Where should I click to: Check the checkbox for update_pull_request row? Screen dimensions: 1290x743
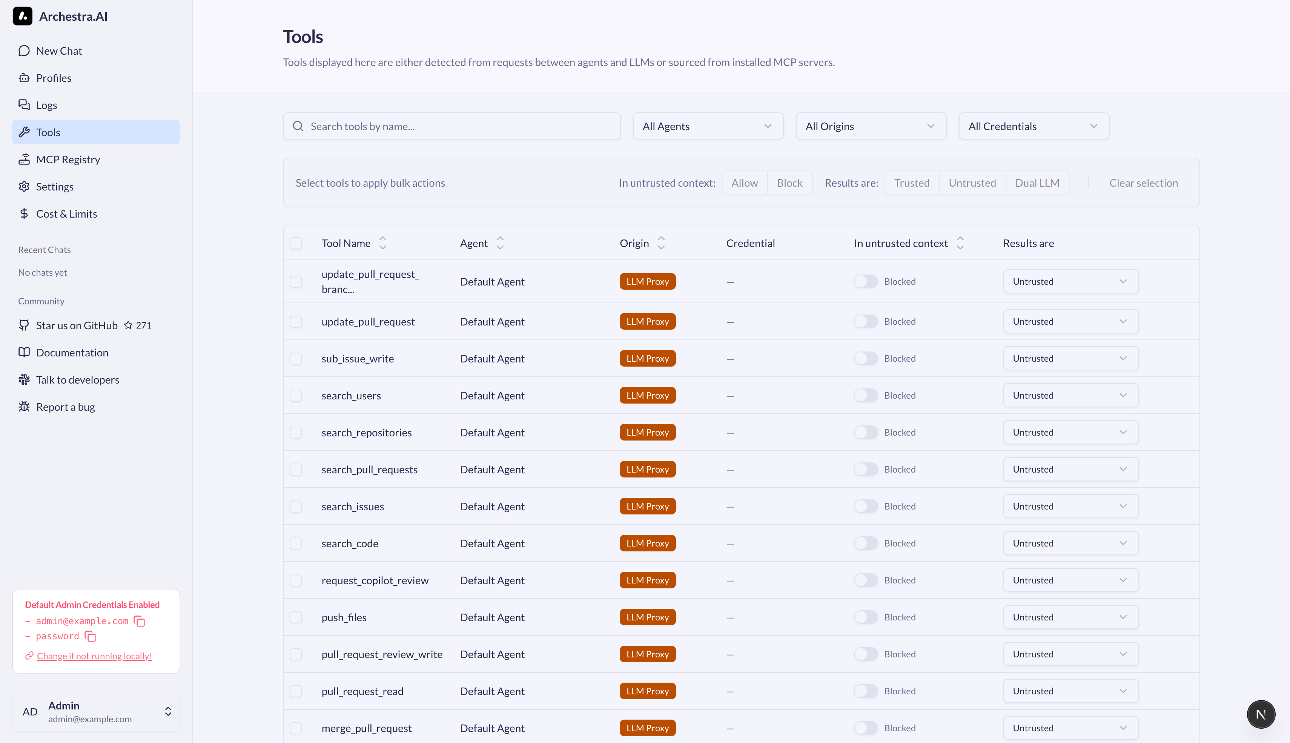[x=296, y=321]
